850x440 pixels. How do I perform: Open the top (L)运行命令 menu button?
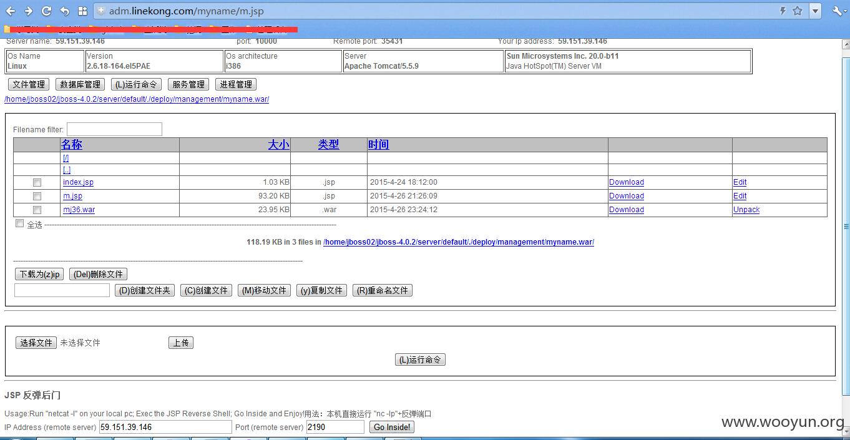(x=136, y=84)
